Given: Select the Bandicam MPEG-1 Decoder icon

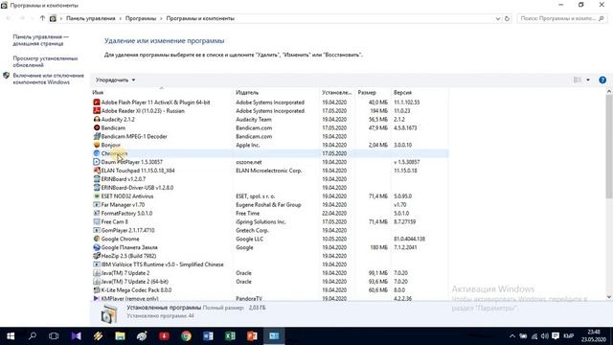Looking at the screenshot, I should coord(97,136).
